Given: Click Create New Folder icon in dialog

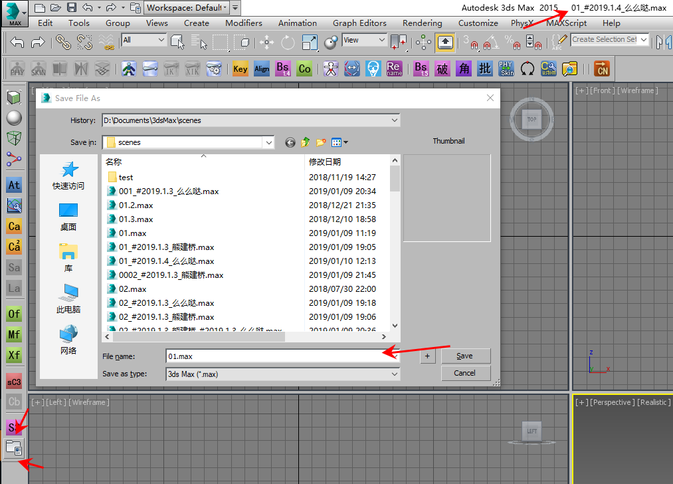Looking at the screenshot, I should 321,142.
